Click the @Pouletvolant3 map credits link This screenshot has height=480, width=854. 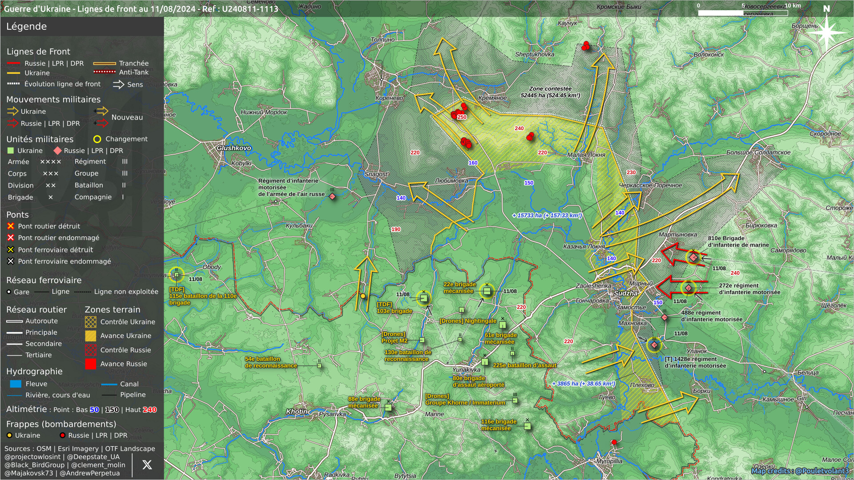[822, 471]
